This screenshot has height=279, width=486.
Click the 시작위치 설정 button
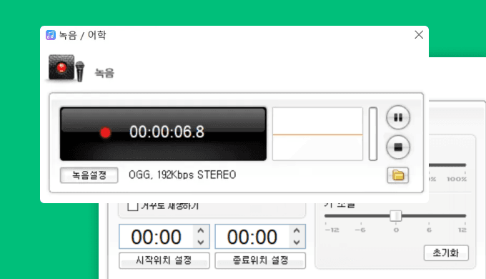(164, 260)
